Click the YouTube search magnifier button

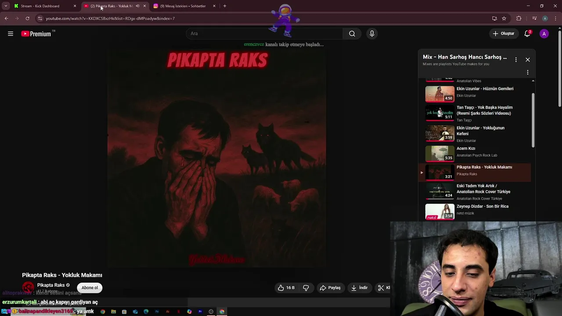pyautogui.click(x=352, y=34)
